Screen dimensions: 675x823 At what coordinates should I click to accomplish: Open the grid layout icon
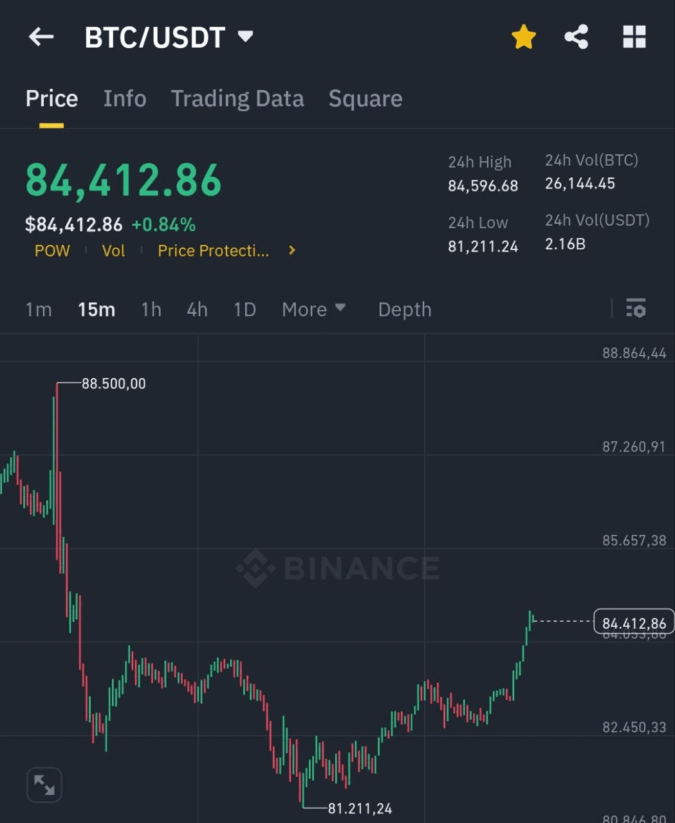[634, 37]
